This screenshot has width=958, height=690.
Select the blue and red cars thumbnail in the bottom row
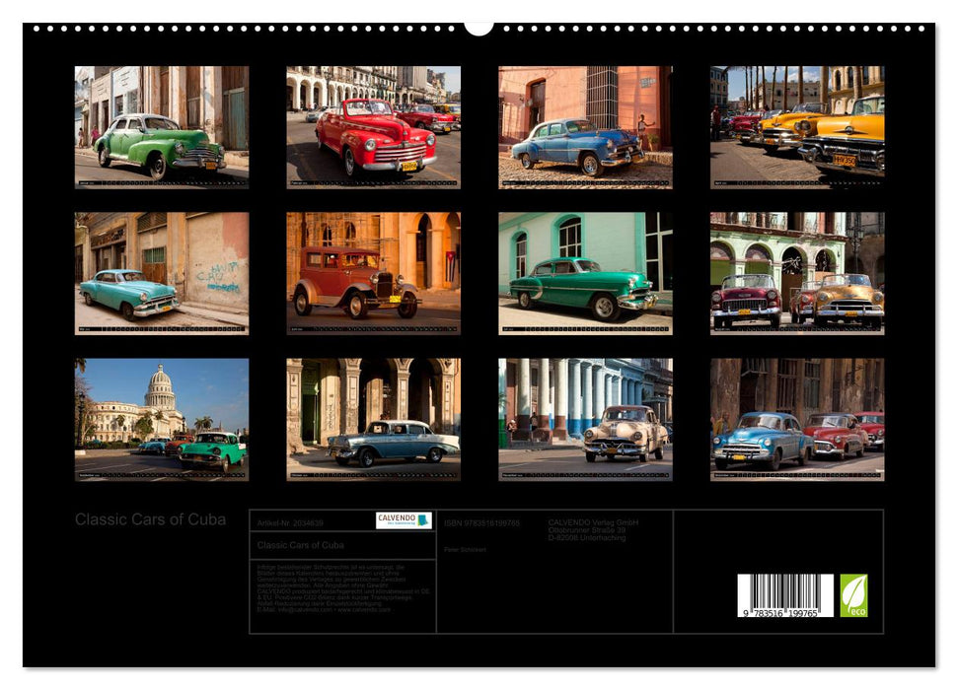(x=797, y=419)
